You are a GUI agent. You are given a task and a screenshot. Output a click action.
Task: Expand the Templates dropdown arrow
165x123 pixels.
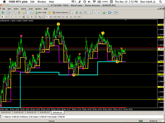click(117, 13)
